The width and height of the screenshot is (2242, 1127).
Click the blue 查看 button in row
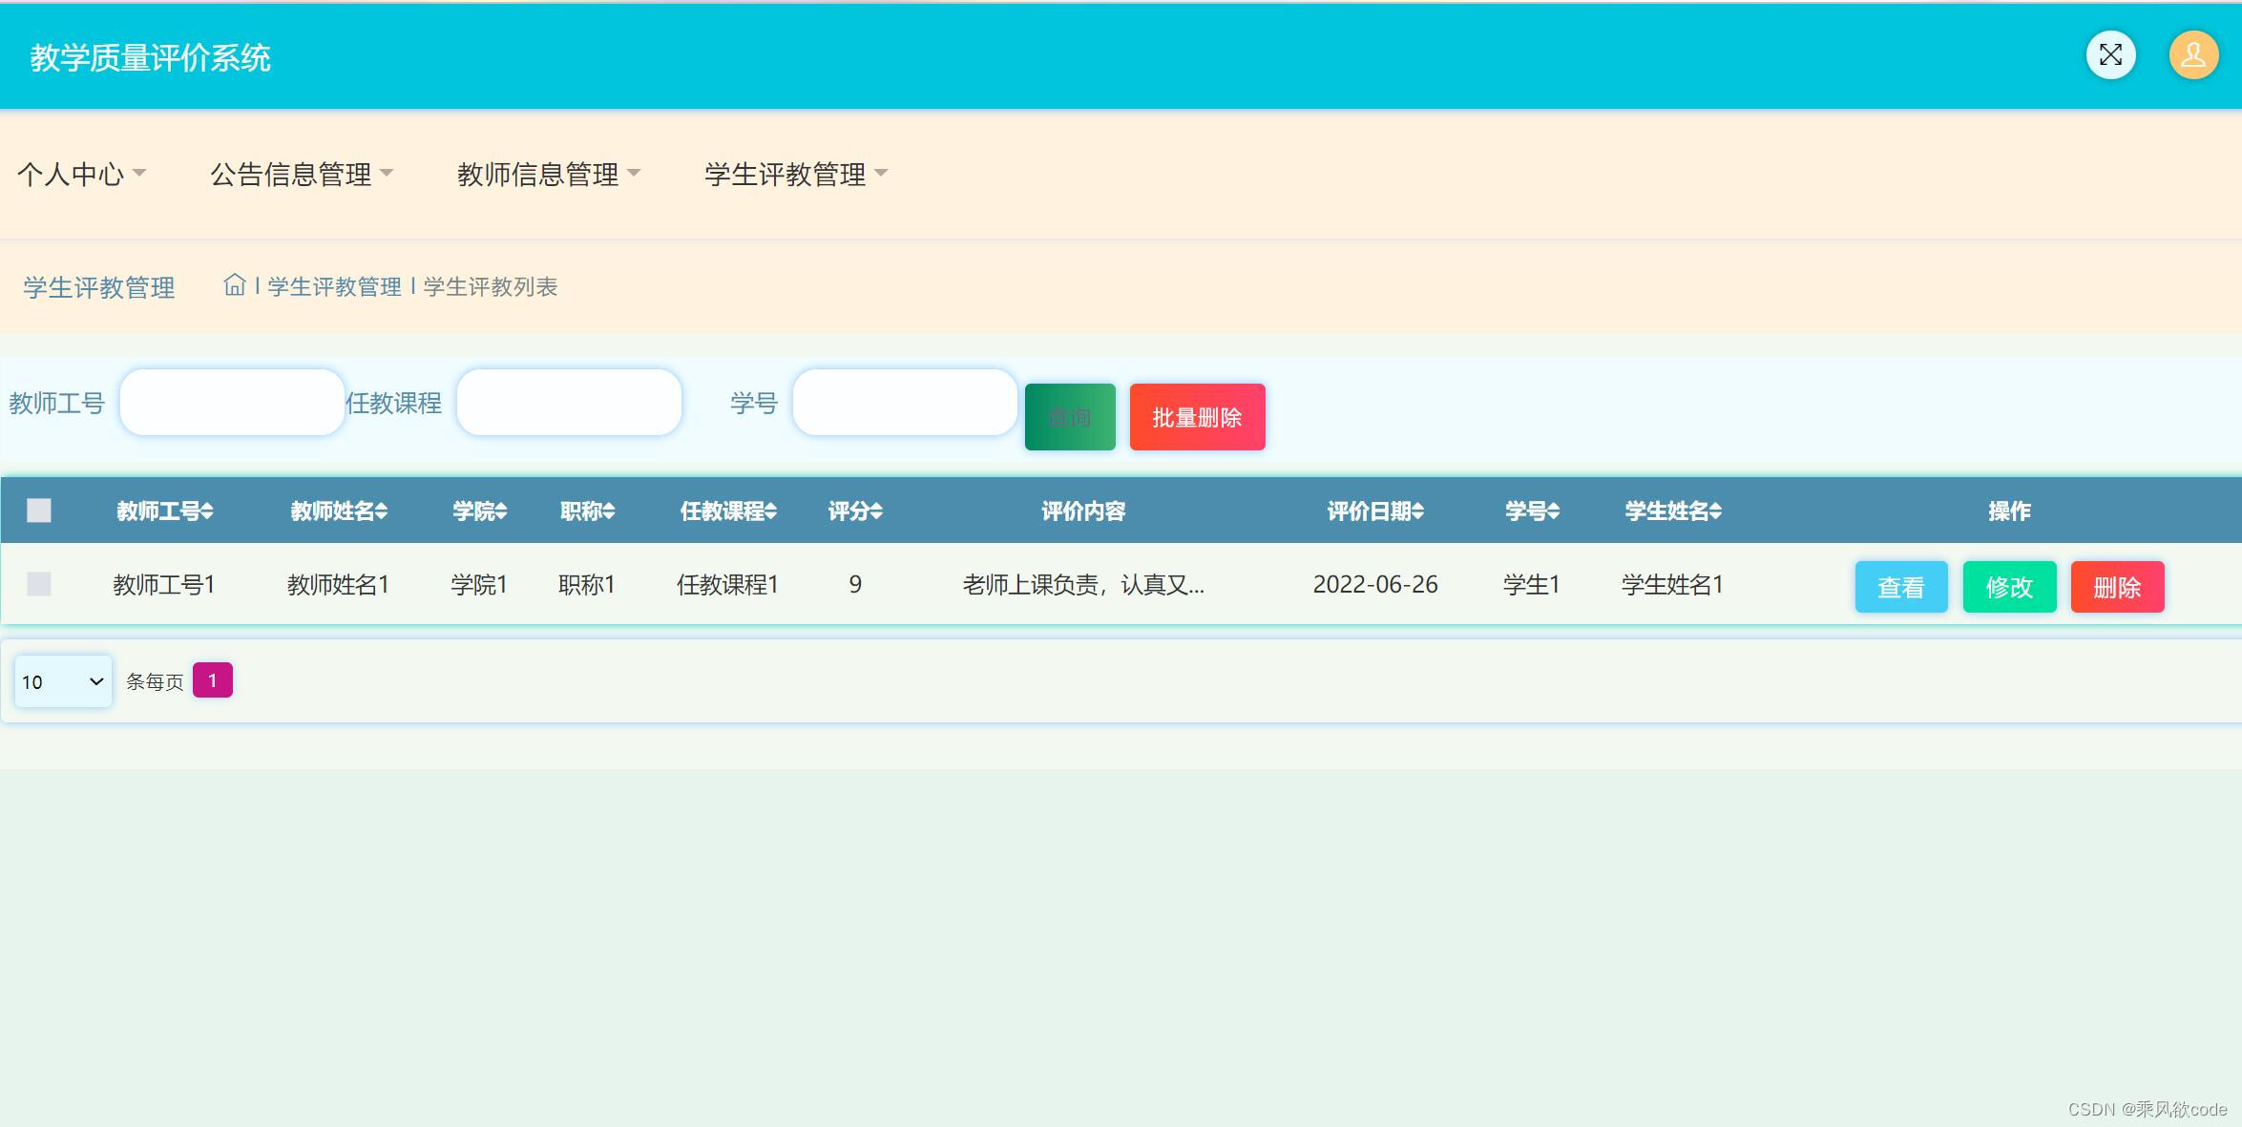[x=1900, y=587]
